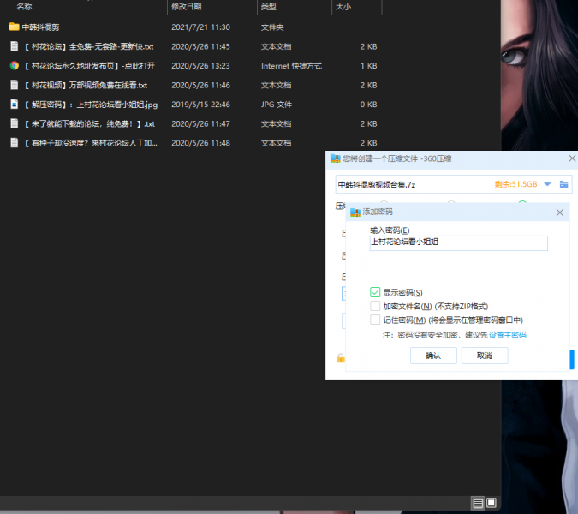
Task: Click browse folder icon beside archive name
Action: (564, 184)
